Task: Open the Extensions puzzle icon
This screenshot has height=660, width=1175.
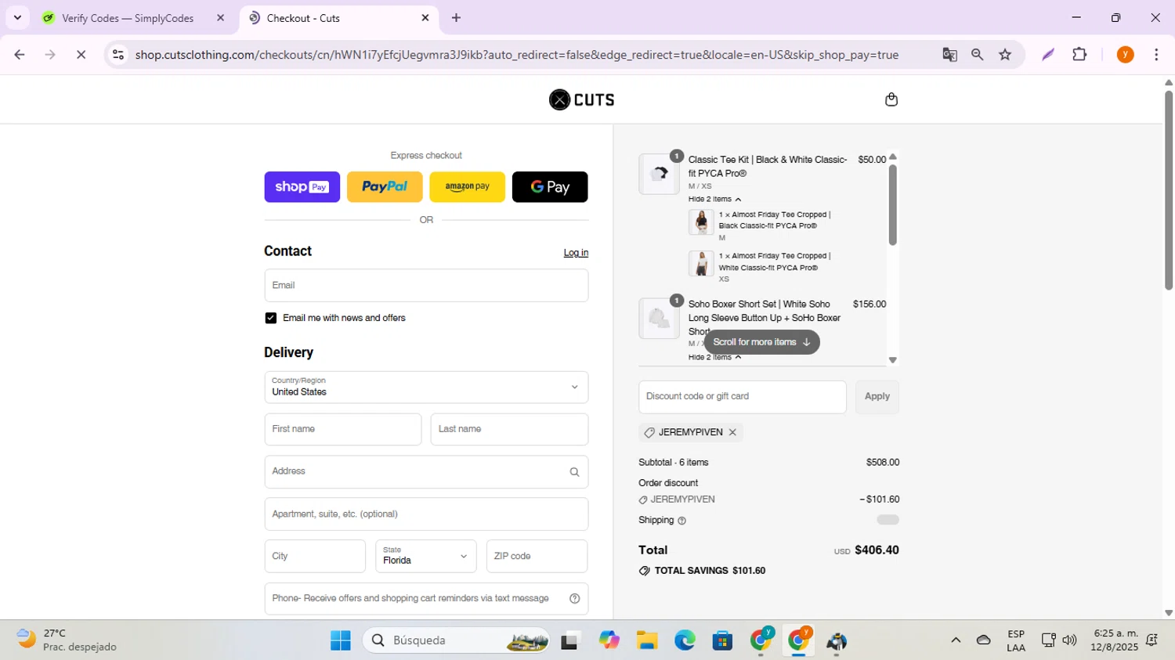Action: point(1079,55)
